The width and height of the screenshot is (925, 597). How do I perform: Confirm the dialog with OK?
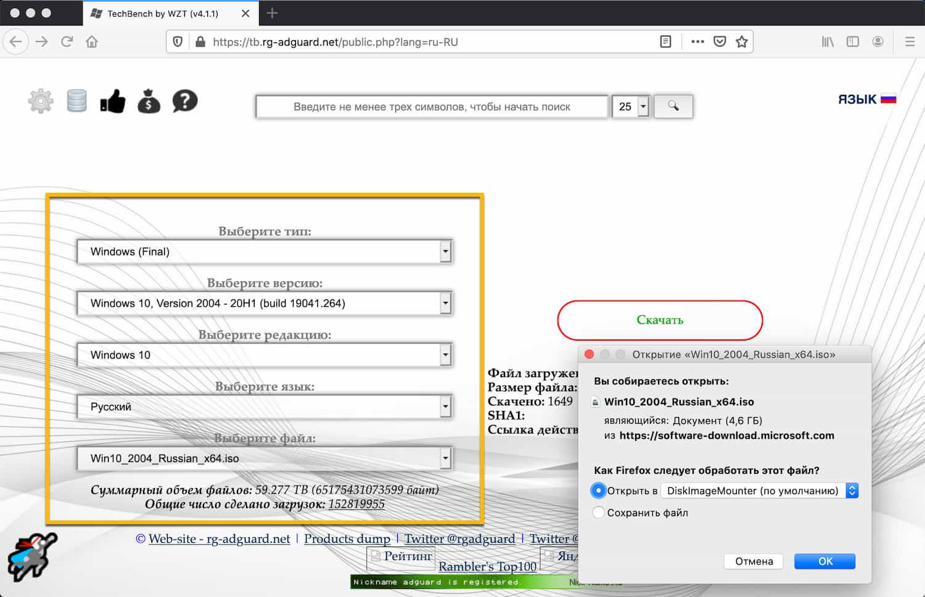click(x=824, y=561)
